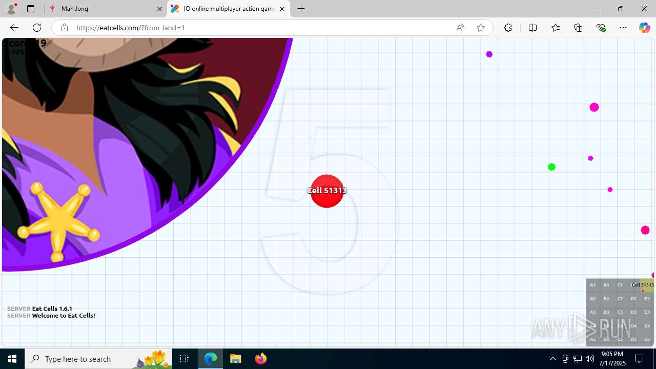Open the volume control tray icon

coord(589,359)
